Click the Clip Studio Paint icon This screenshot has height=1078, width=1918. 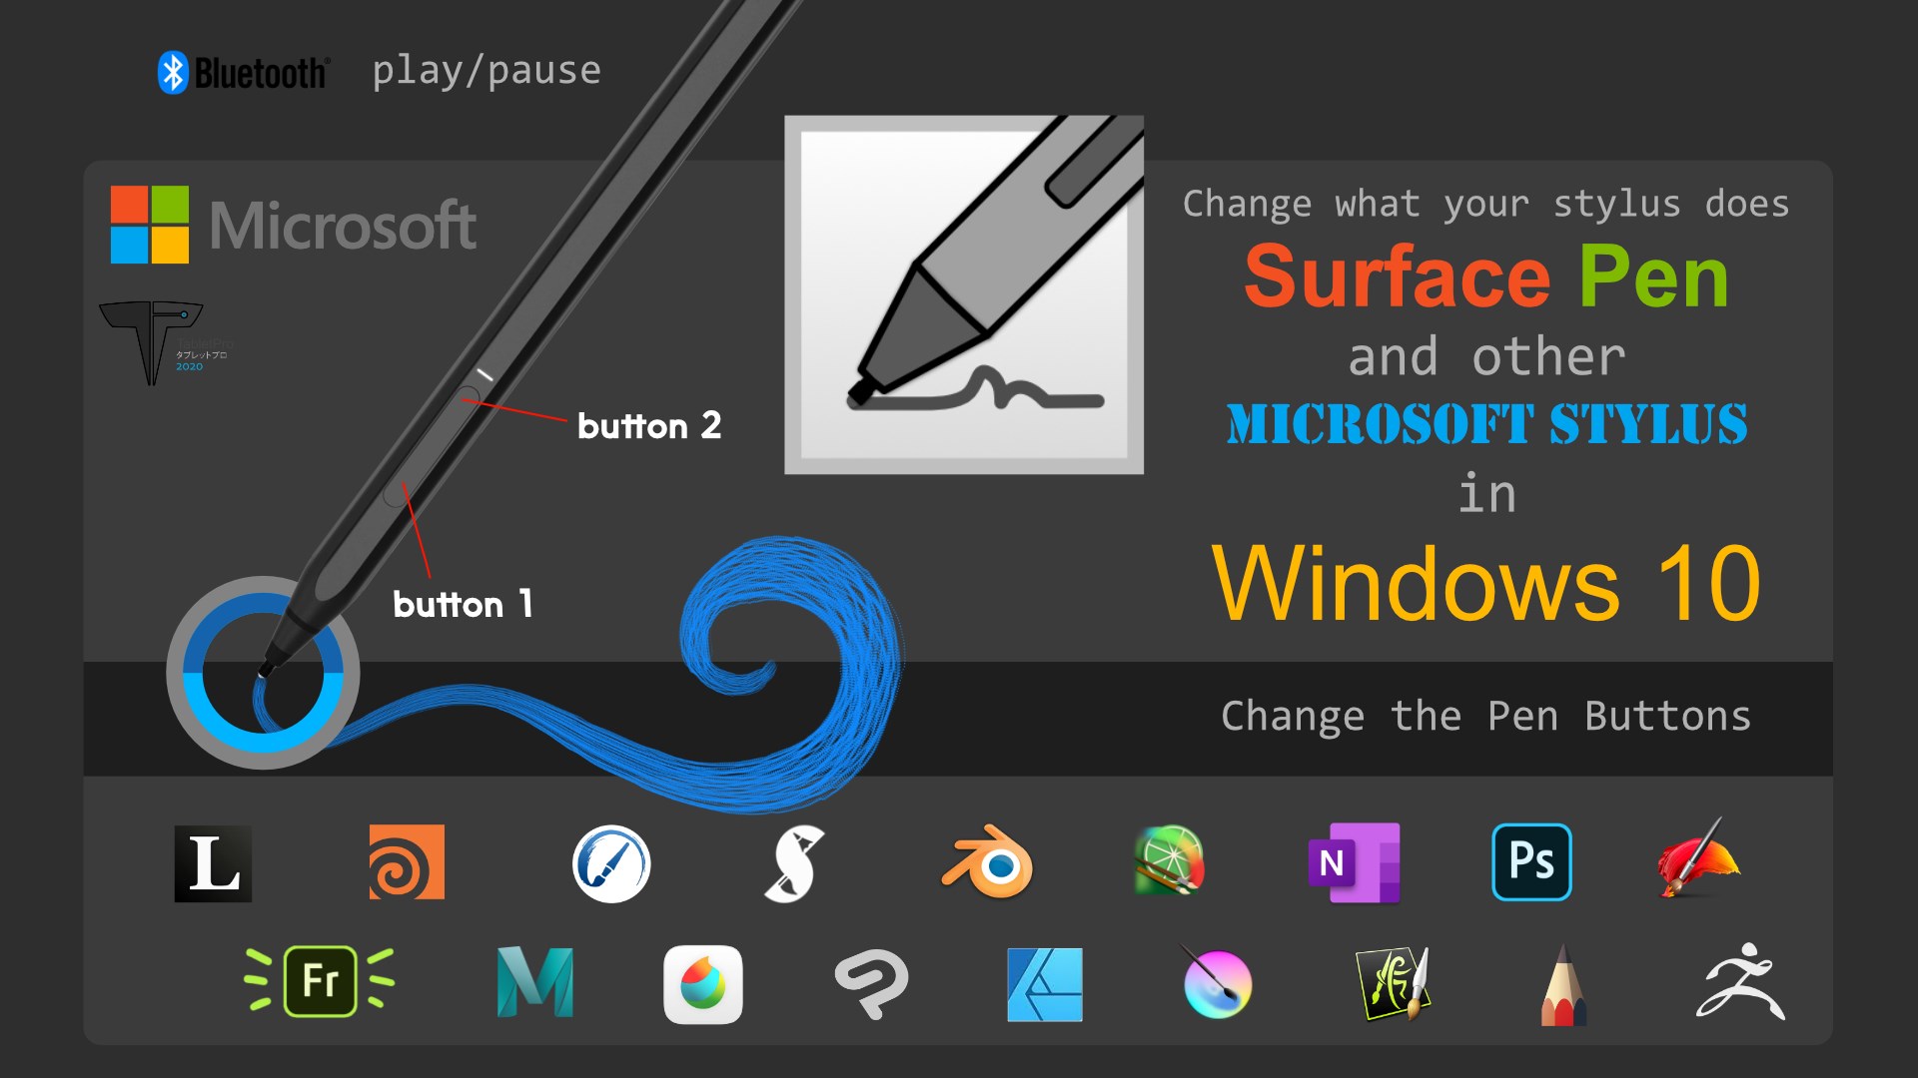point(872,983)
